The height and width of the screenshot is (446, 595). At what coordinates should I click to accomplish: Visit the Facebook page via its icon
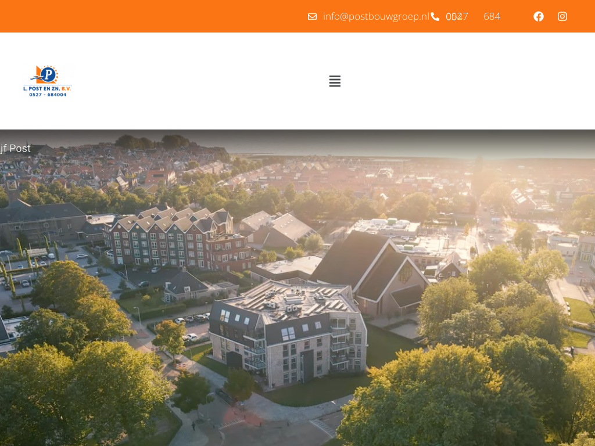539,16
